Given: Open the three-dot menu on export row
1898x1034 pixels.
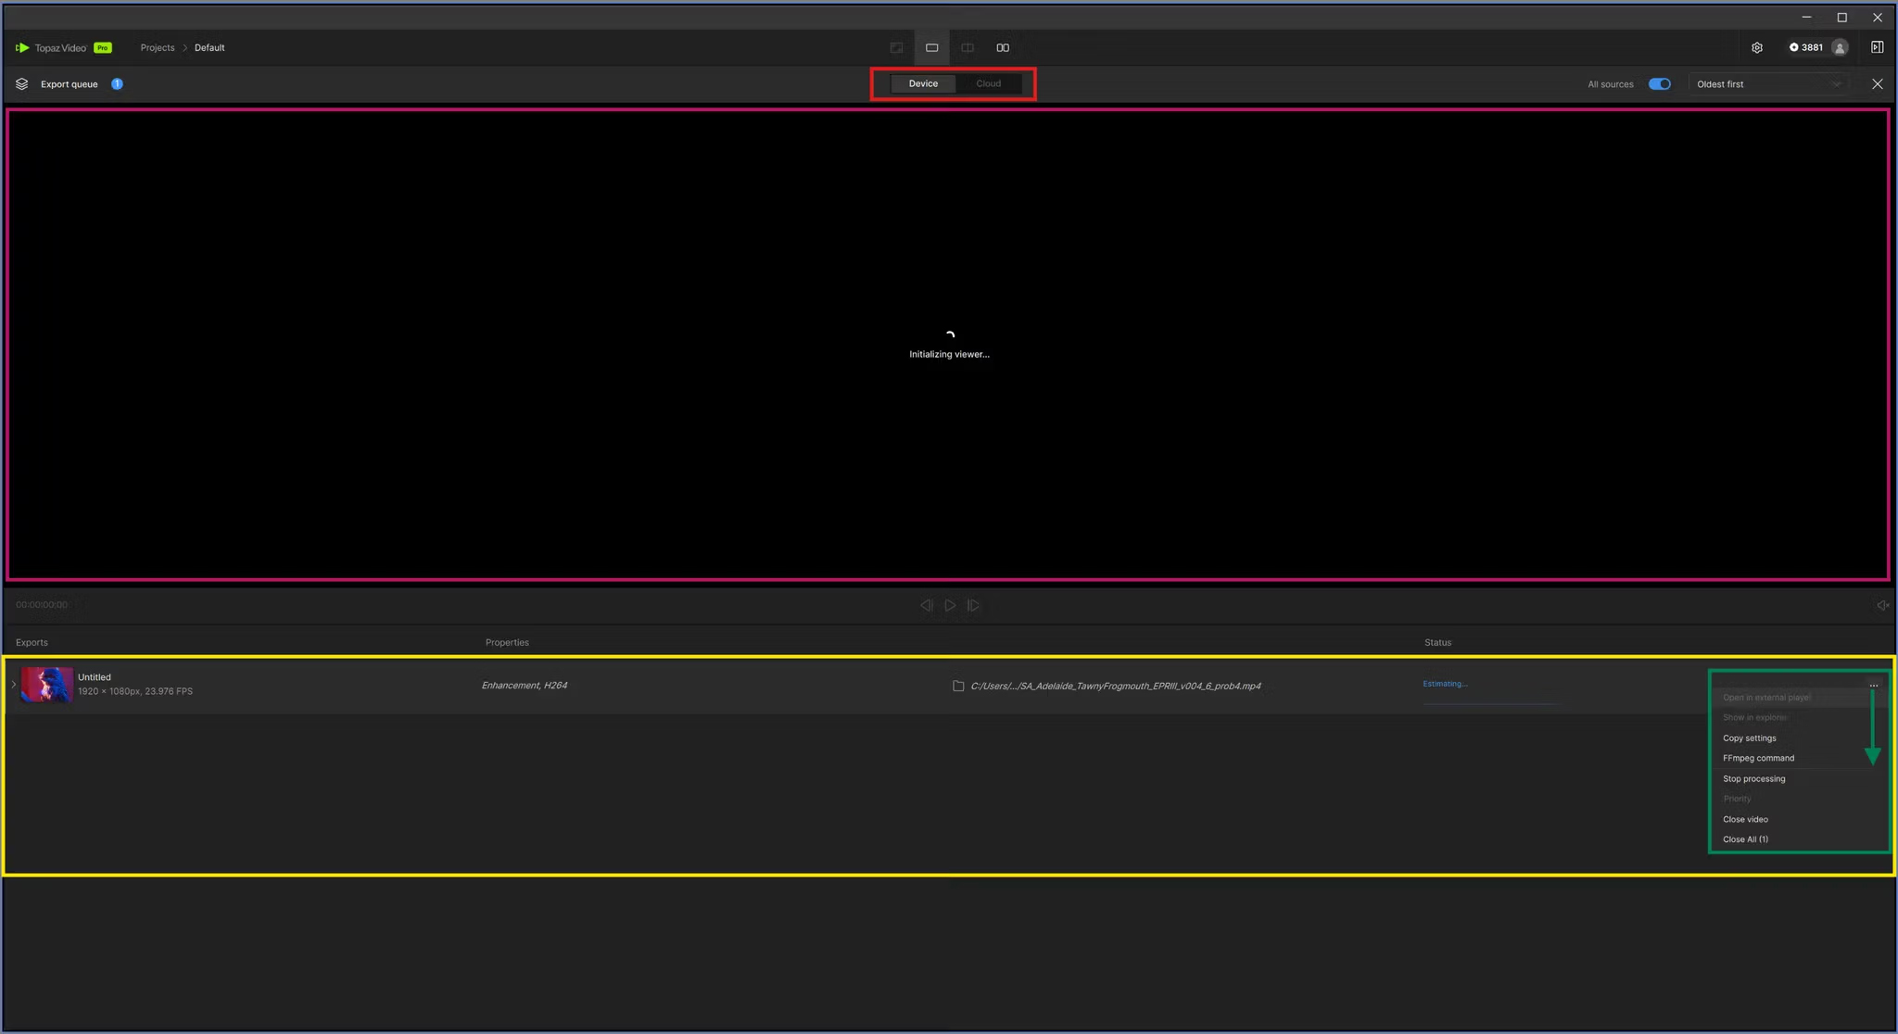Looking at the screenshot, I should pos(1873,685).
